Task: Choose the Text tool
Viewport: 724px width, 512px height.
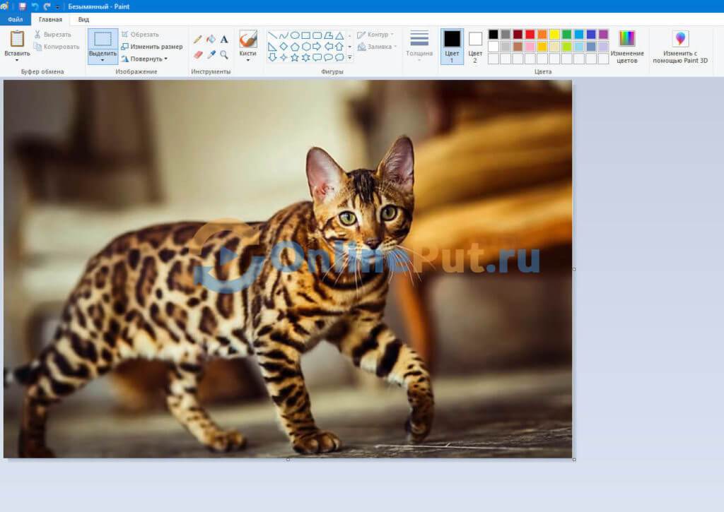Action: [224, 40]
